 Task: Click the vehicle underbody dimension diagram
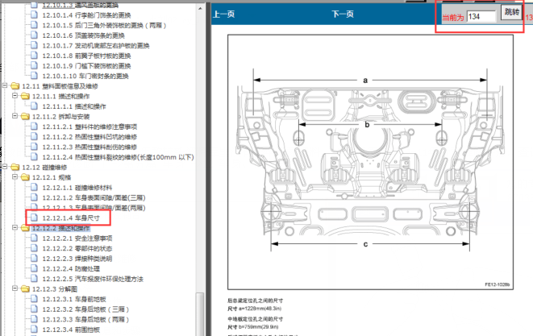point(370,162)
